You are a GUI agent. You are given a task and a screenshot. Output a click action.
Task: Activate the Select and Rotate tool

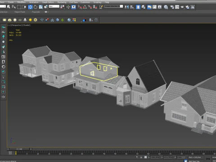click(x=36, y=7)
